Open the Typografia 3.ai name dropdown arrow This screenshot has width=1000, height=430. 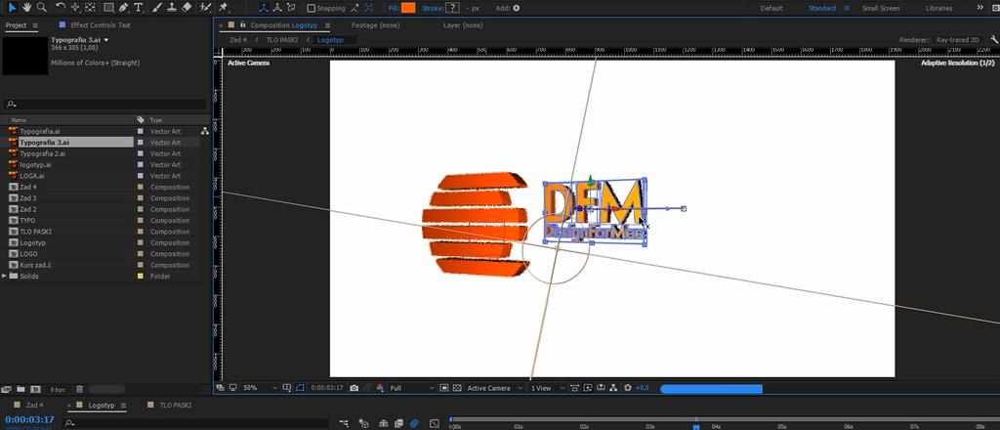pos(105,40)
